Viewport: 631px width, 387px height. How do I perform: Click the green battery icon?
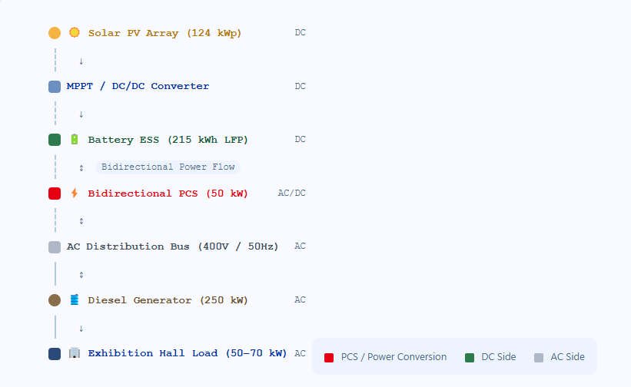(74, 140)
